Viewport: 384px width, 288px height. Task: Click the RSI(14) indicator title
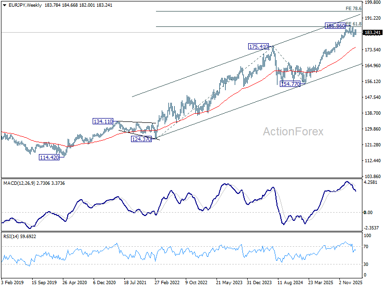[x=11, y=237]
